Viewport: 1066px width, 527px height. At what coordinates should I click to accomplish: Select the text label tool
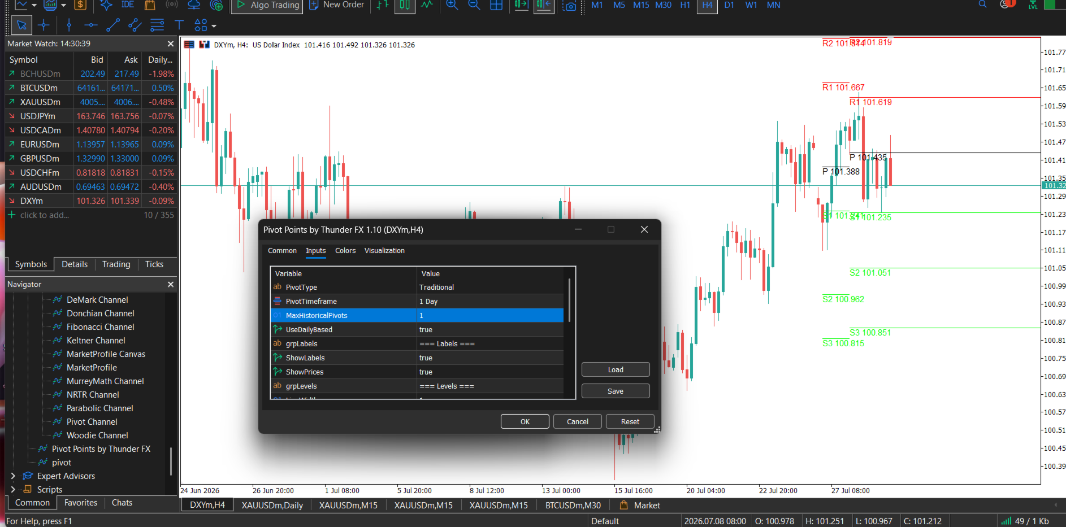pyautogui.click(x=179, y=25)
